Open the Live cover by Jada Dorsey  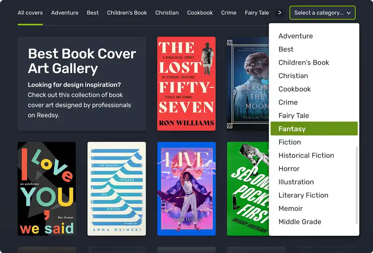(x=186, y=188)
